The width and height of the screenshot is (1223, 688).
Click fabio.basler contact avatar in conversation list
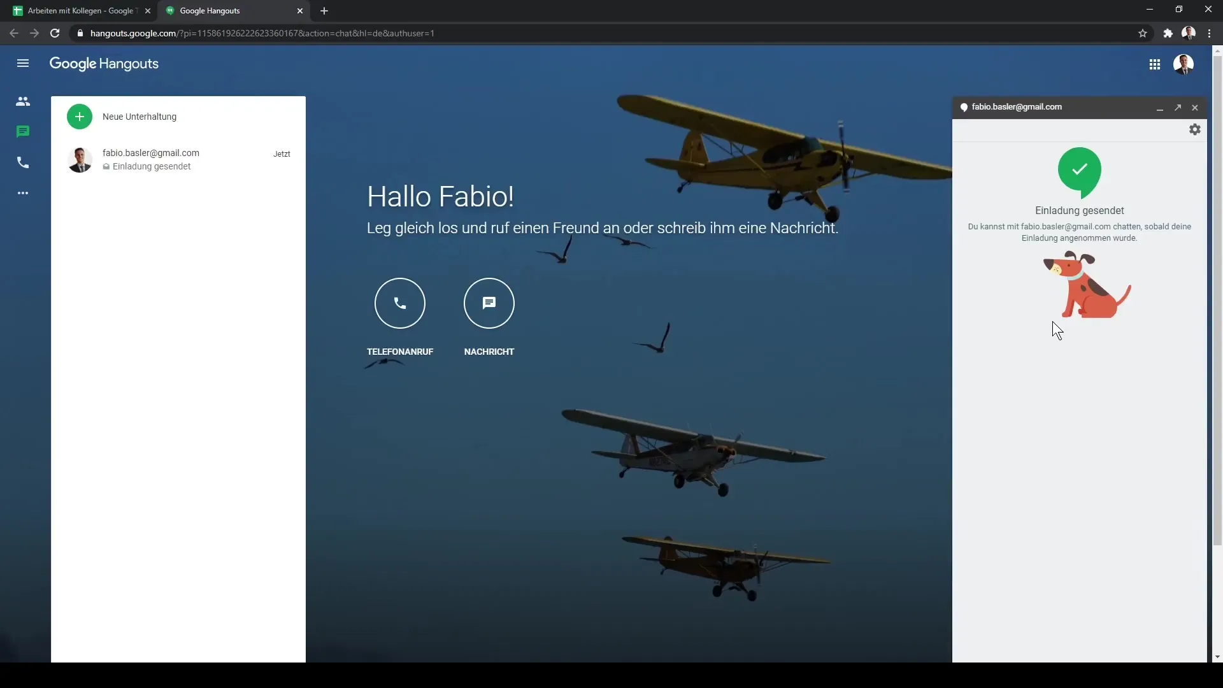tap(80, 160)
